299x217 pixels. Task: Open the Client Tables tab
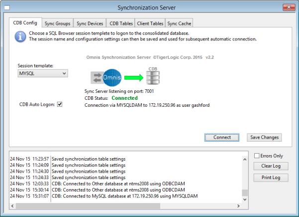click(150, 23)
